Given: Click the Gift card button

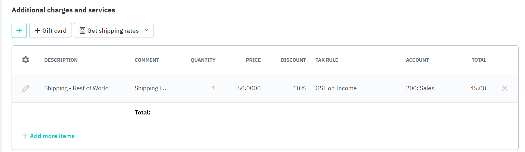Looking at the screenshot, I should point(51,30).
